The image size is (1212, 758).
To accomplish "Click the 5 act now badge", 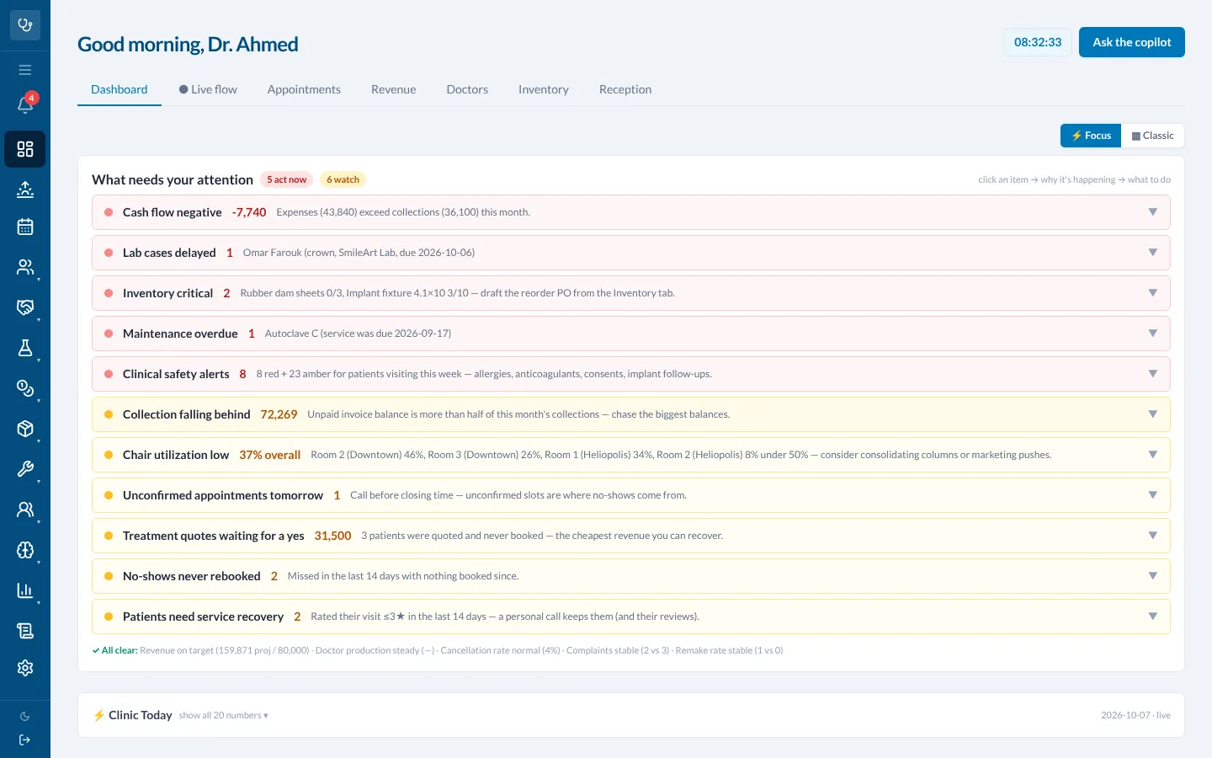I will [x=287, y=179].
